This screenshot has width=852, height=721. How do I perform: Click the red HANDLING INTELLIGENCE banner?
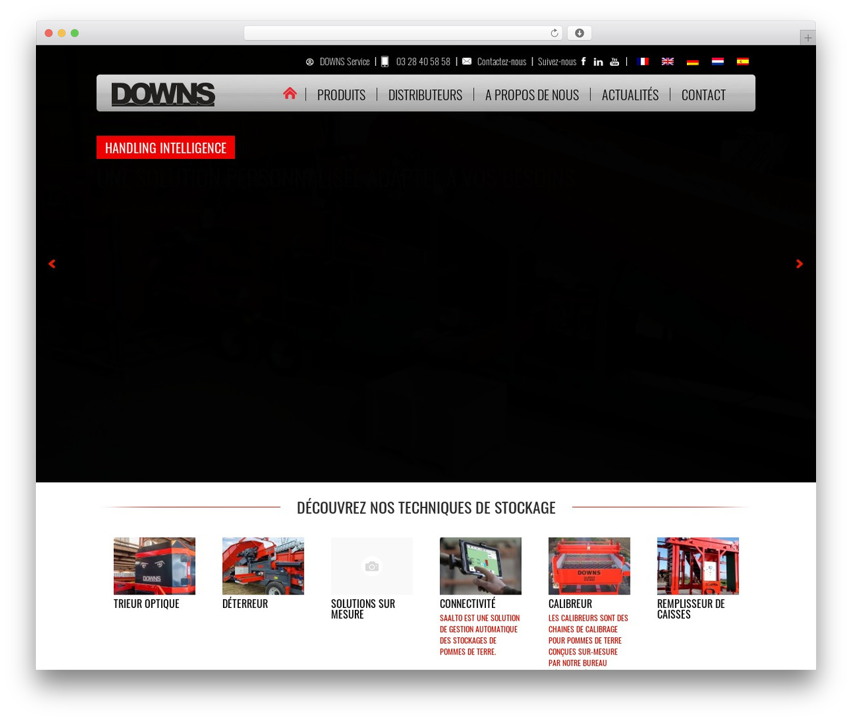point(166,148)
